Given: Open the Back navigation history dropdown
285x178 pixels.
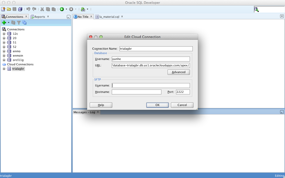Looking at the screenshot, I should tap(66, 9).
